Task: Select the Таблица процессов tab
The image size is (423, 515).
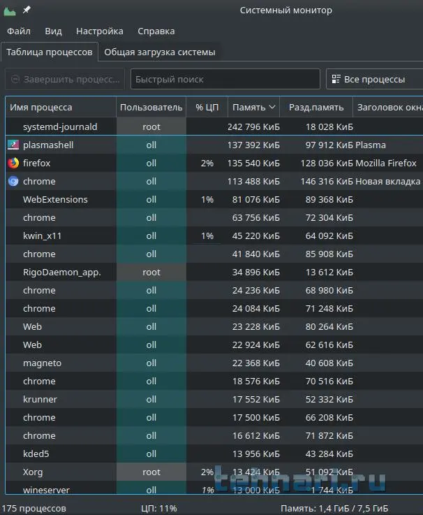Action: click(50, 52)
